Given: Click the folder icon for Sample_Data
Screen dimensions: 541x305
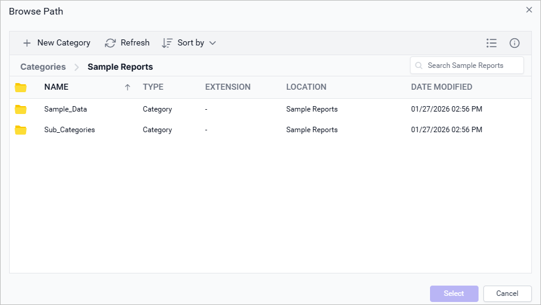Looking at the screenshot, I should click(x=21, y=109).
